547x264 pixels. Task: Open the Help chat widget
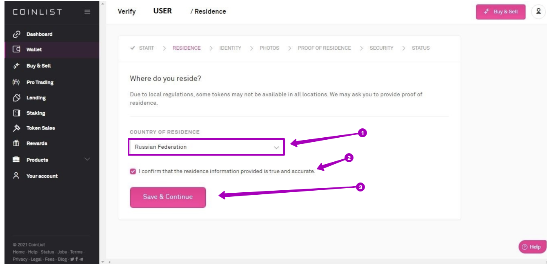click(531, 247)
